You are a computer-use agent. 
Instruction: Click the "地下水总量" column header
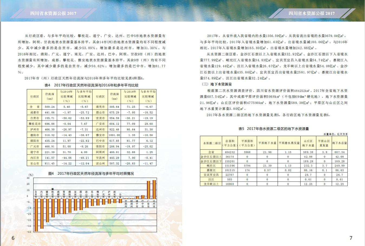click(340, 143)
